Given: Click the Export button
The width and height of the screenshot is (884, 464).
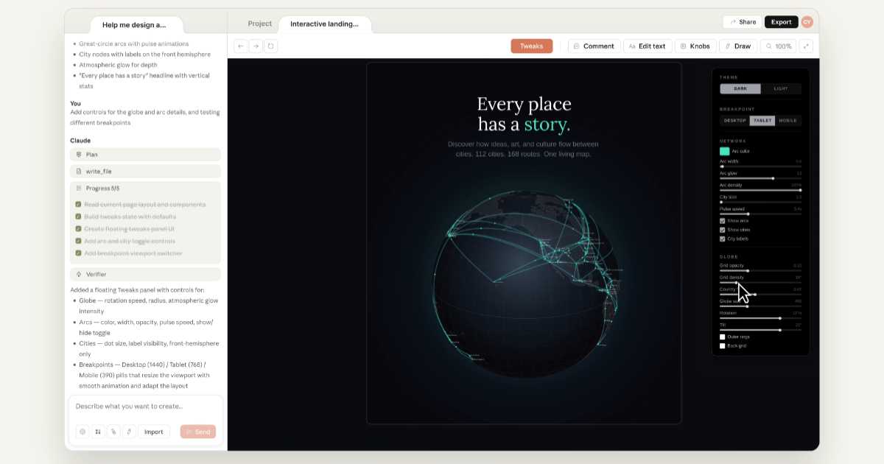Looking at the screenshot, I should [x=781, y=22].
